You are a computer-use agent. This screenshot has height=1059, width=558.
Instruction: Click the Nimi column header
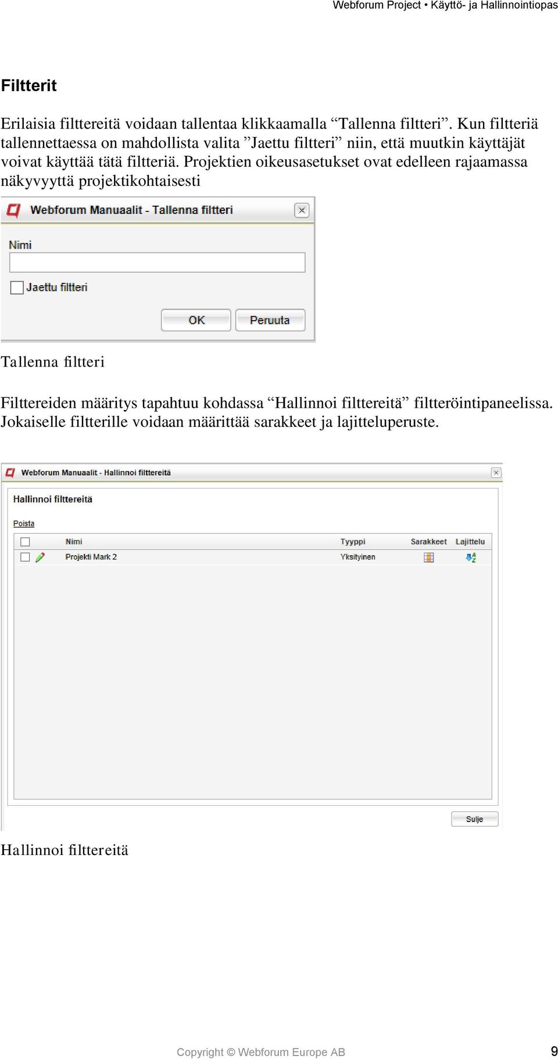click(74, 542)
